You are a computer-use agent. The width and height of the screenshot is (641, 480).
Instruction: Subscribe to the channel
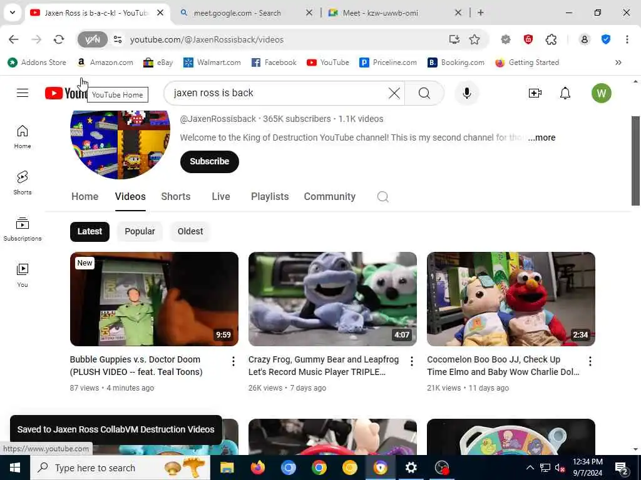(x=209, y=162)
